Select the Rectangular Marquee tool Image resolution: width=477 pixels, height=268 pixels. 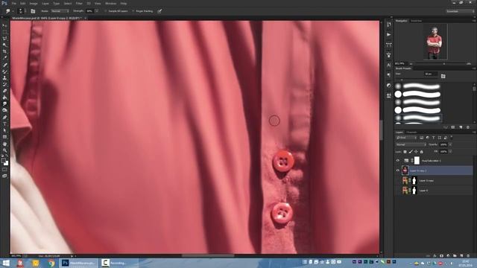[4, 32]
